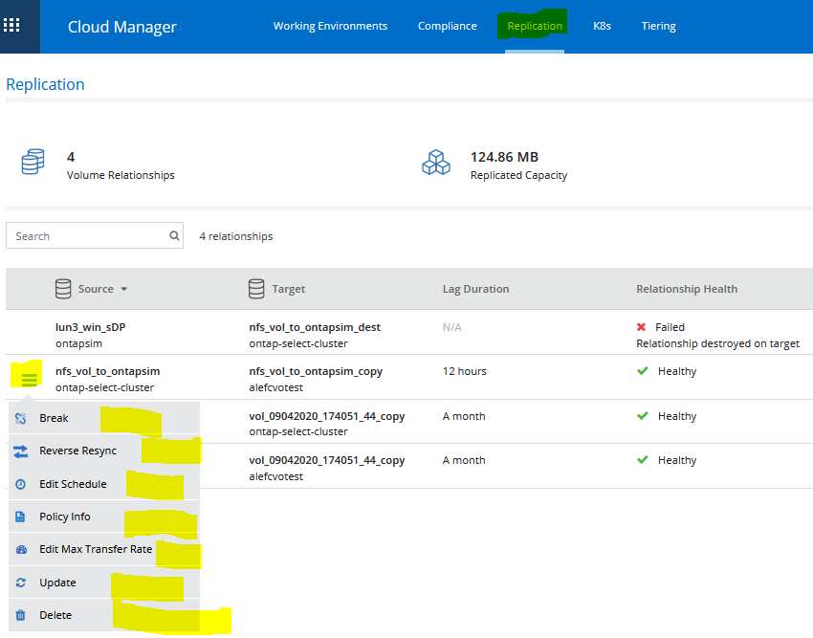813x638 pixels.
Task: Click the Break broken-link icon
Action: point(21,418)
